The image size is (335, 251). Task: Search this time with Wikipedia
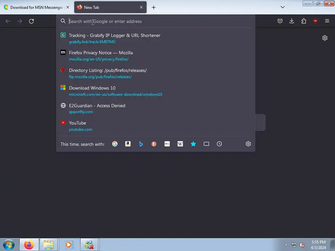180,144
